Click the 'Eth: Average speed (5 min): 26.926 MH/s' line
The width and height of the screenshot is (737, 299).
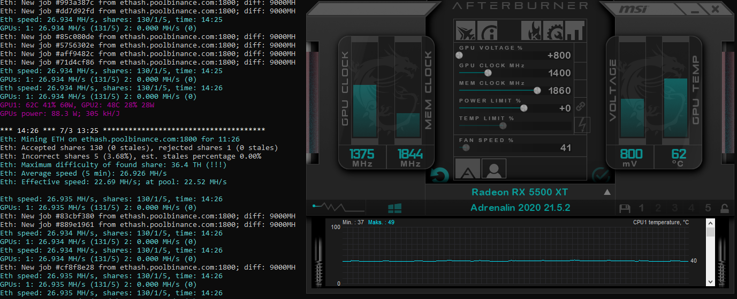83,173
